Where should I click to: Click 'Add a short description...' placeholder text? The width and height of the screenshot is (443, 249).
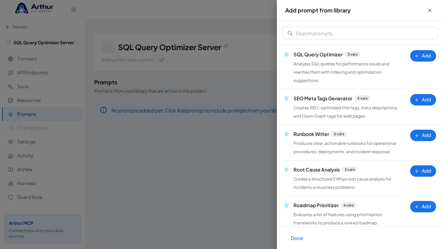[x=129, y=59]
